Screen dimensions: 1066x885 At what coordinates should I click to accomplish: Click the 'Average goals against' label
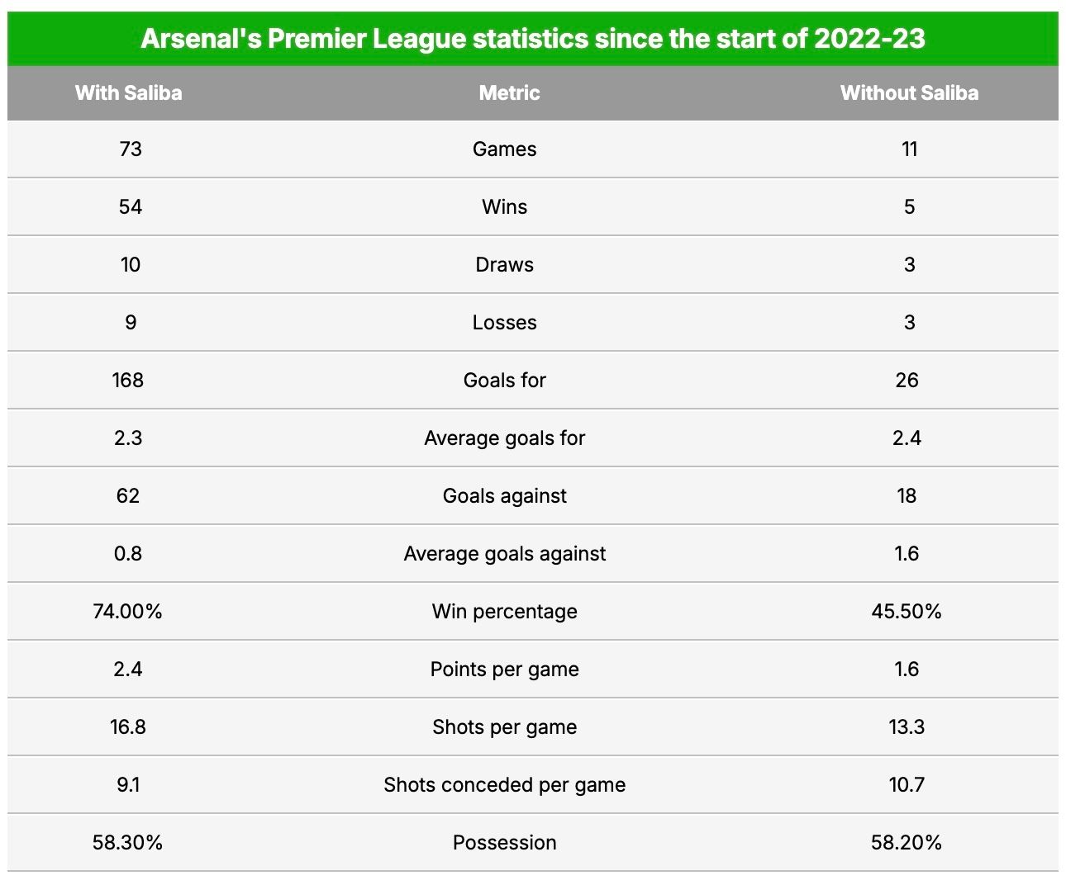(x=504, y=553)
